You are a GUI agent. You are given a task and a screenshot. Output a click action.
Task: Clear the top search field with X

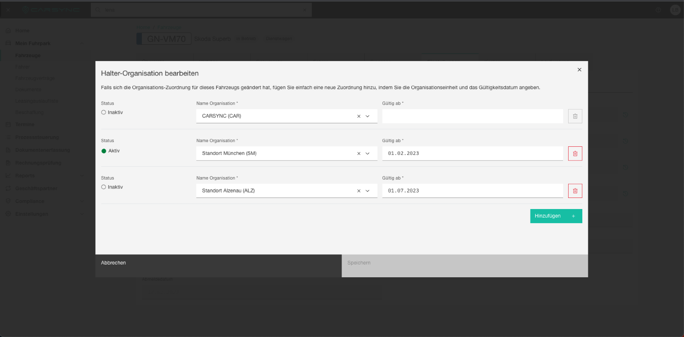tap(304, 10)
